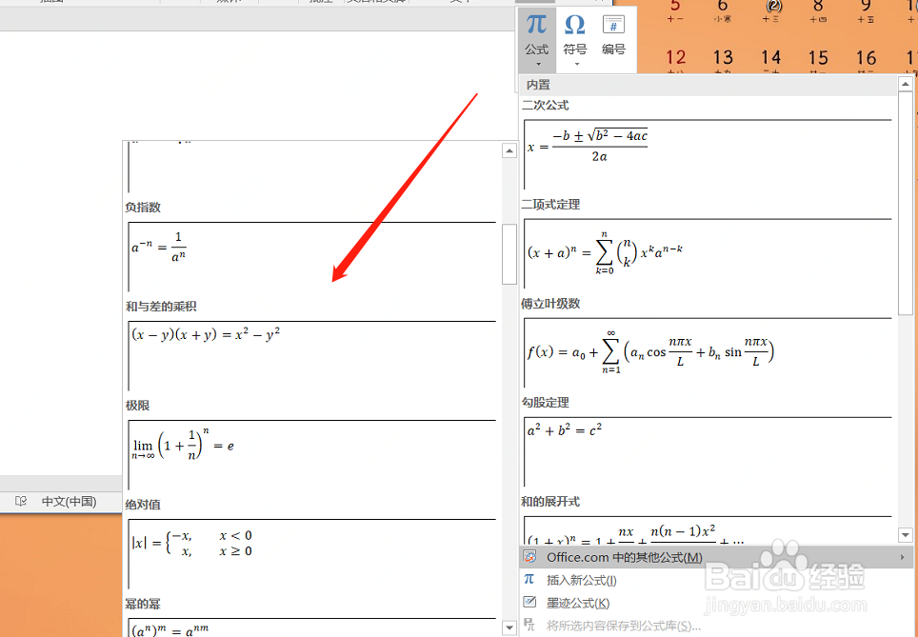The image size is (918, 637).
Task: Select date 16 in the calendar
Action: pyautogui.click(x=866, y=57)
